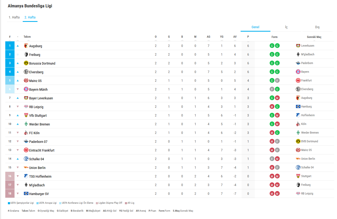Select the 2. Hafta tab
Screen dimensions: 337x219
coord(30,17)
